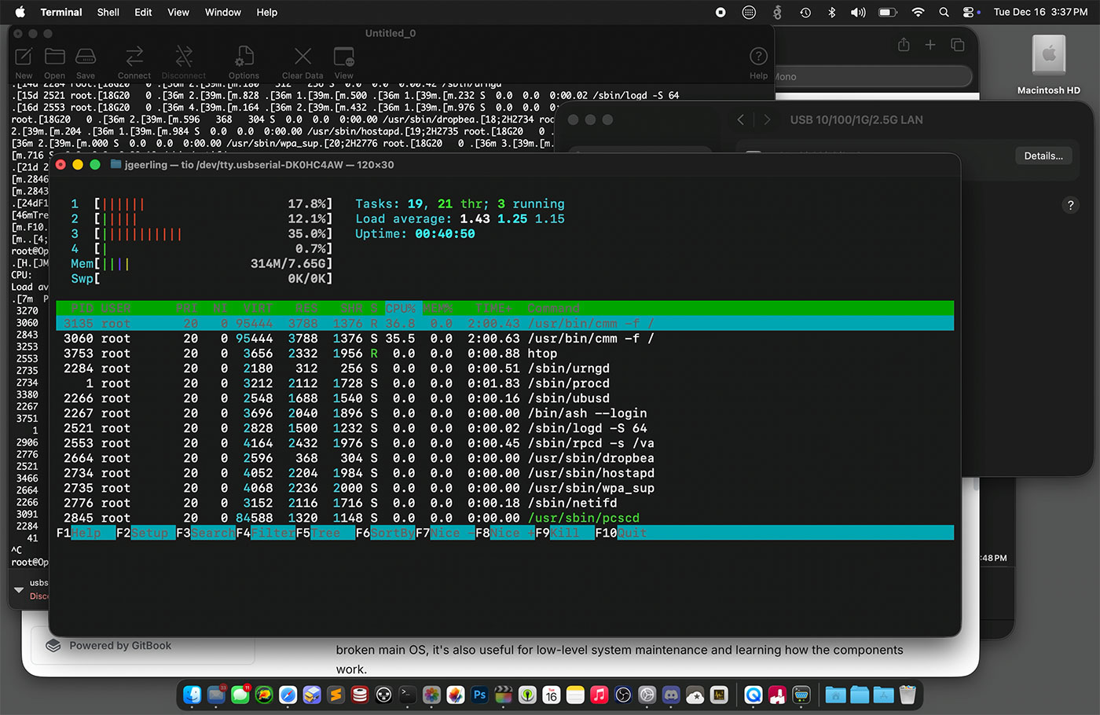Click F4 Filter in htop footer
The image size is (1100, 715).
tap(266, 533)
